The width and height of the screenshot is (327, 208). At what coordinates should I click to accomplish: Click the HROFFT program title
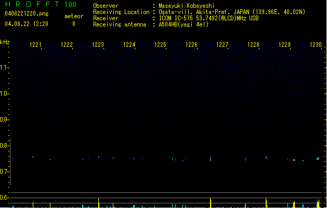[32, 4]
